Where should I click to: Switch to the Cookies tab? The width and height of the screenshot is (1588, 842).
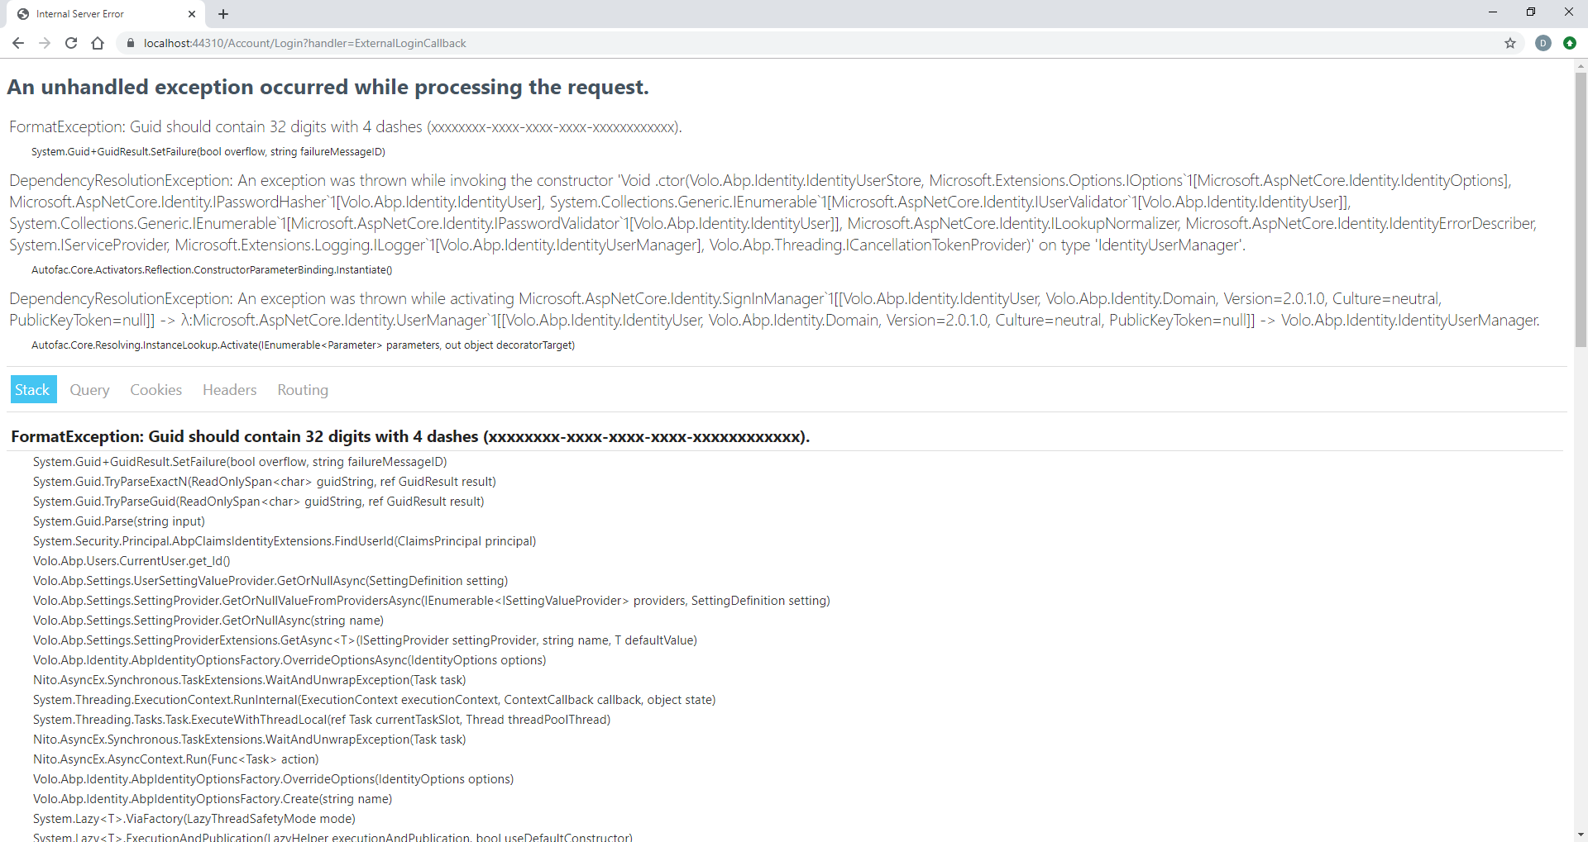point(155,389)
